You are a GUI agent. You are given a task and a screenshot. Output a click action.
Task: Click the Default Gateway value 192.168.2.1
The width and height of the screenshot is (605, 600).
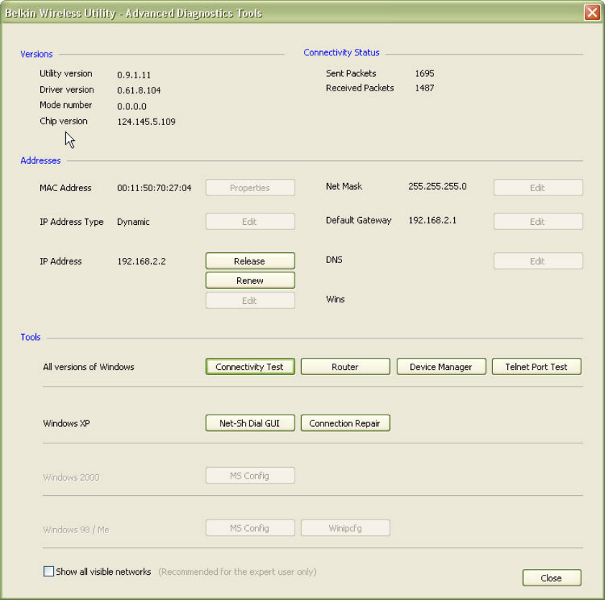tap(432, 221)
